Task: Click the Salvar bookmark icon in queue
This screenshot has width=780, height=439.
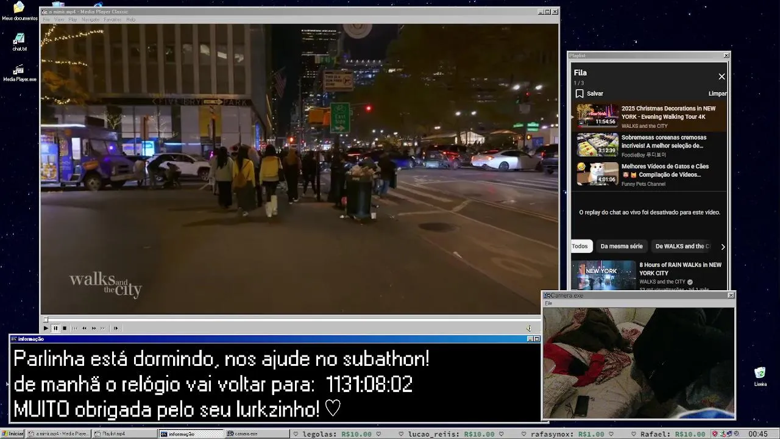Action: point(580,93)
